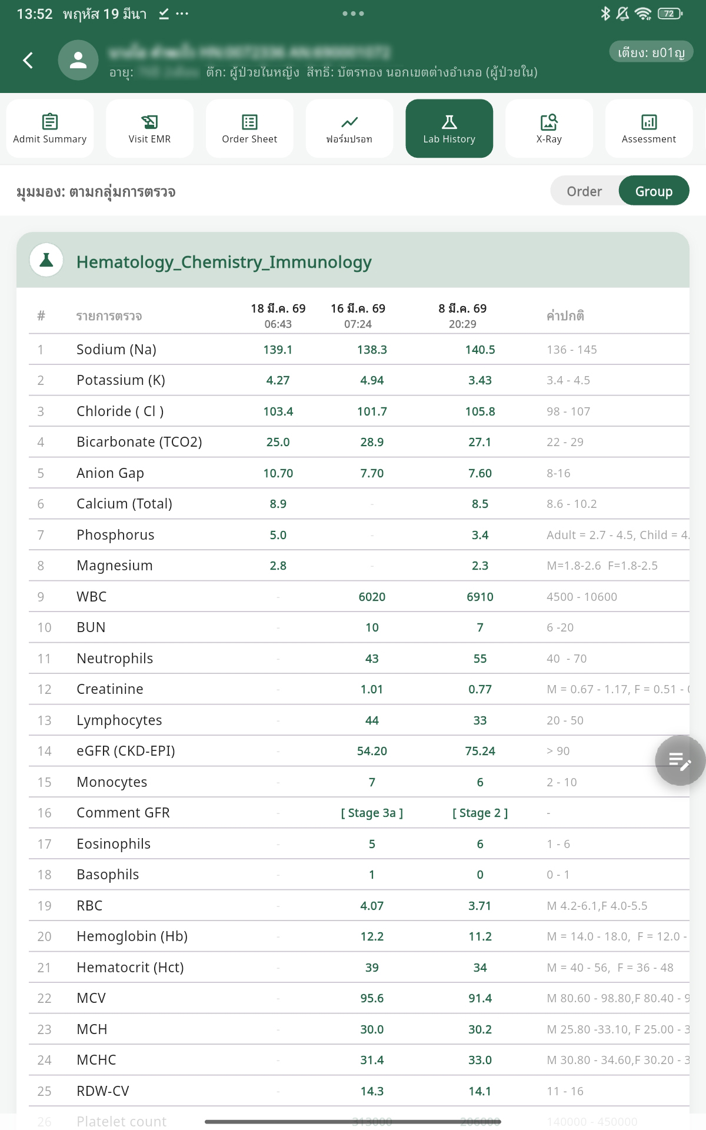Select the Eosinophils row label

[114, 844]
